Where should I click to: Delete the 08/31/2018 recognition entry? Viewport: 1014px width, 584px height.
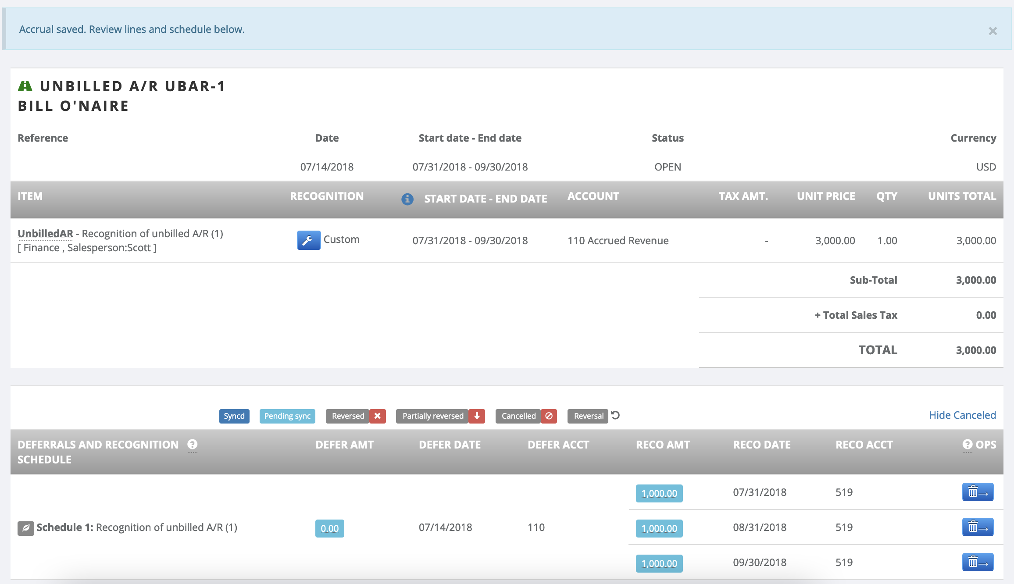coord(978,527)
